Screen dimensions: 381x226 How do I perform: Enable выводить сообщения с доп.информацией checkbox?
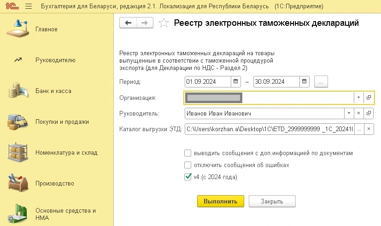click(x=188, y=153)
